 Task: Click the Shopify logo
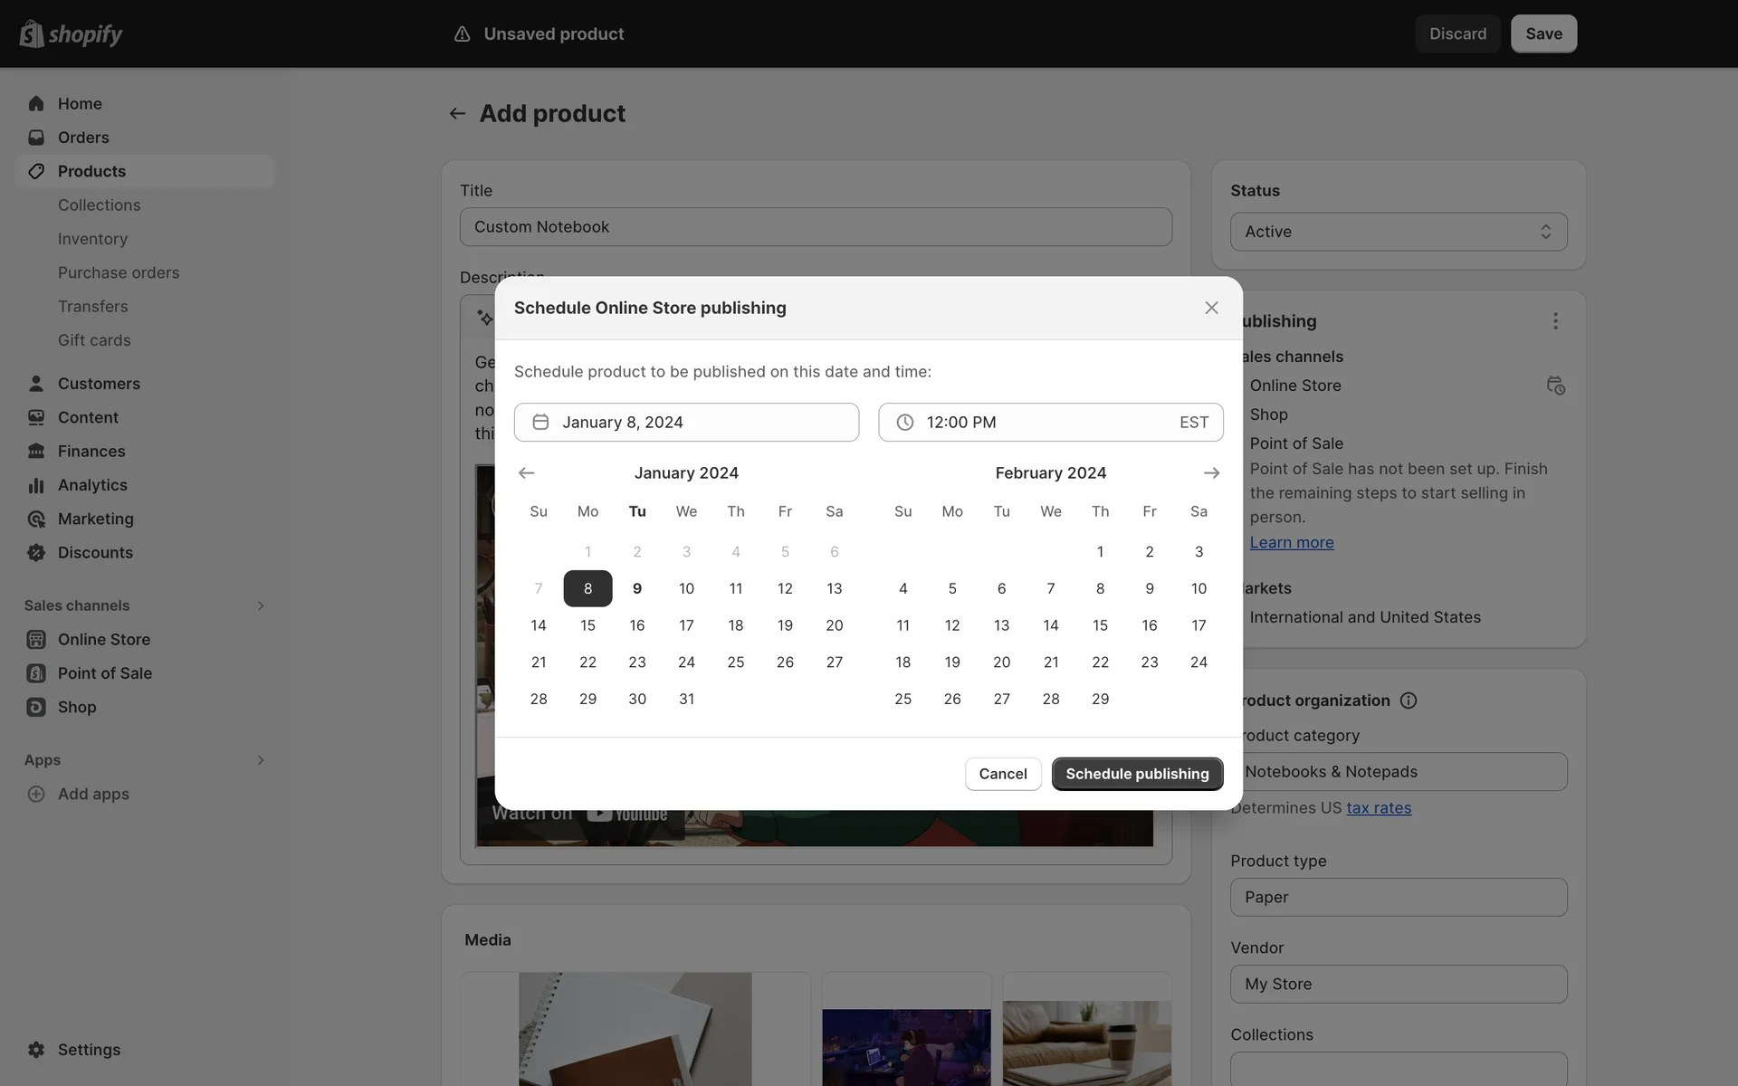pyautogui.click(x=71, y=34)
